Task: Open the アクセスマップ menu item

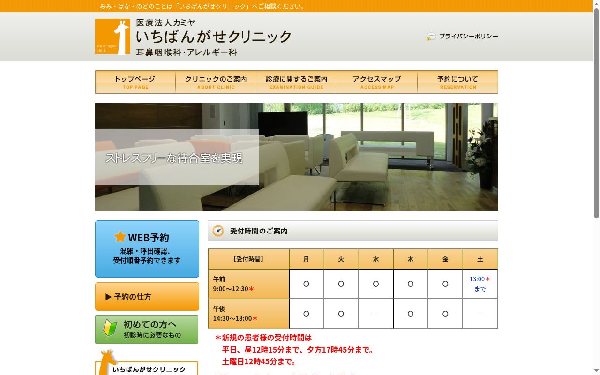Action: 377,82
